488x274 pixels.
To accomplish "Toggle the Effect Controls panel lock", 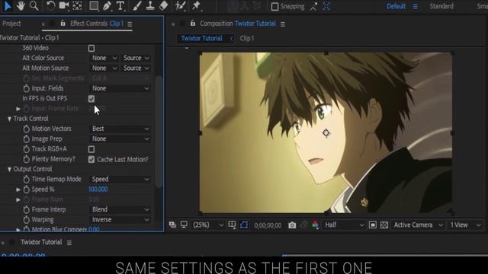I will 63,24.
